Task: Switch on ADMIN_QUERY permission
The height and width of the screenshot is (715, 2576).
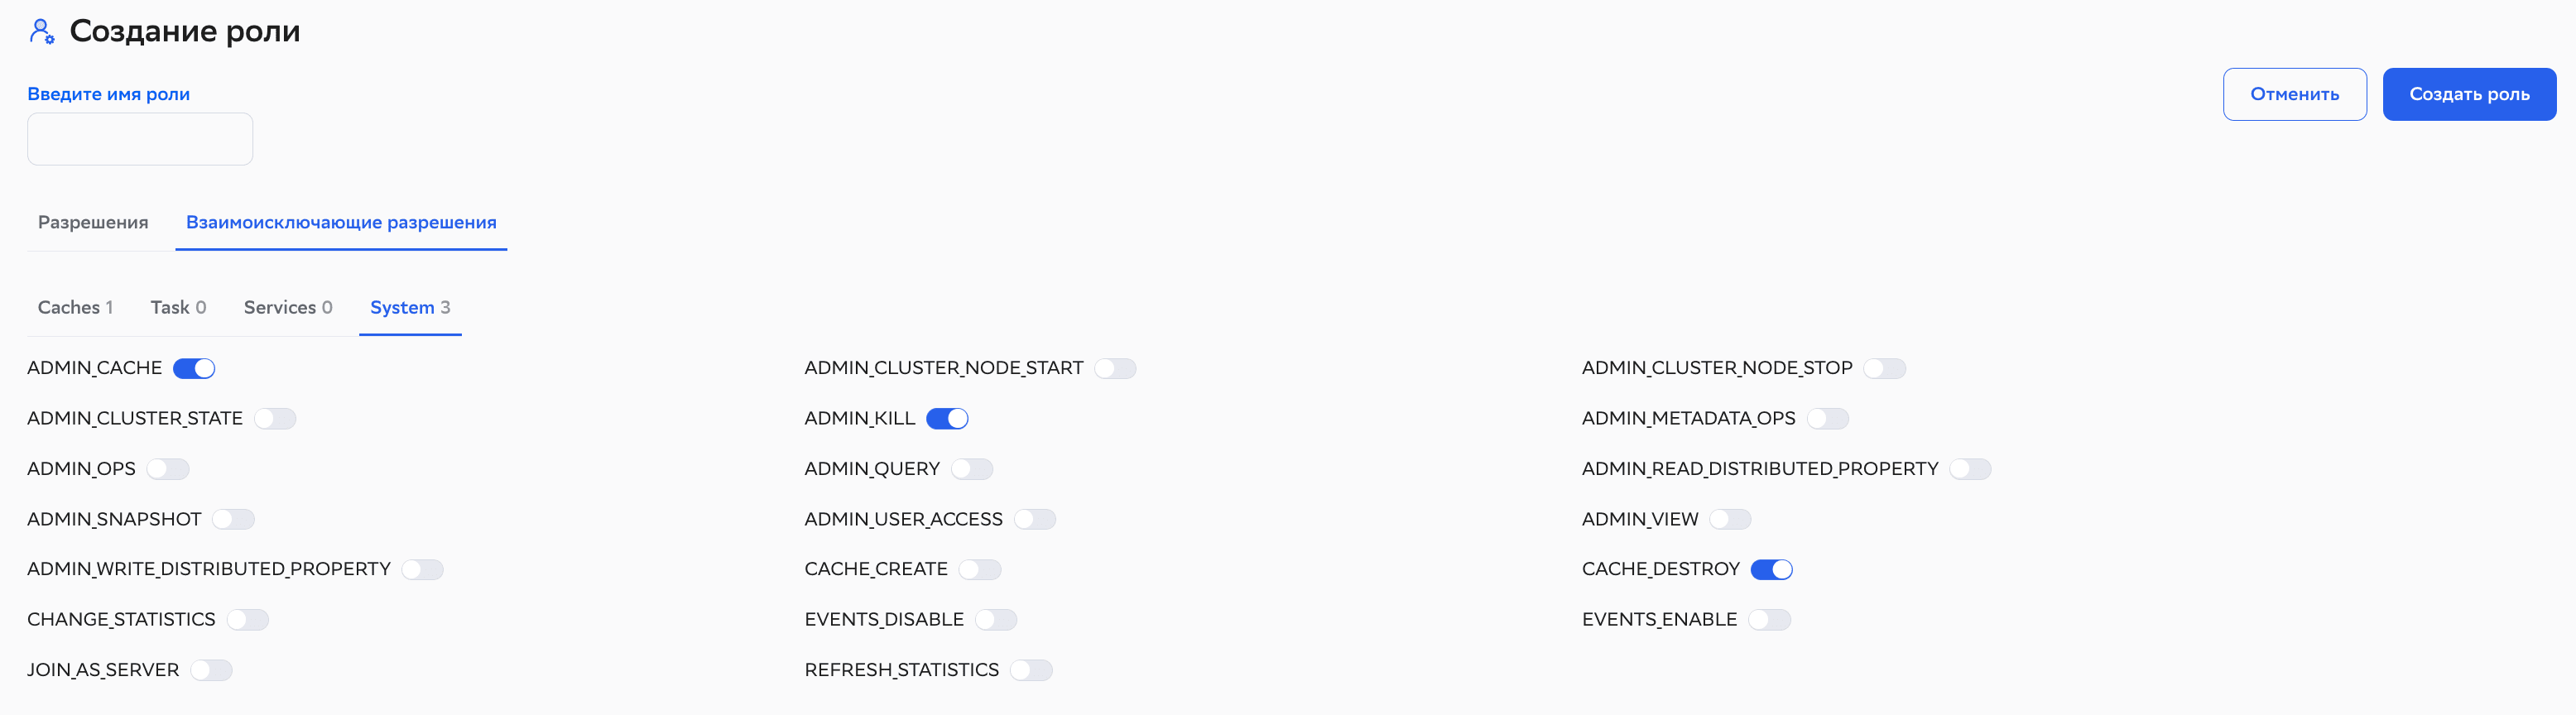Action: coord(972,469)
